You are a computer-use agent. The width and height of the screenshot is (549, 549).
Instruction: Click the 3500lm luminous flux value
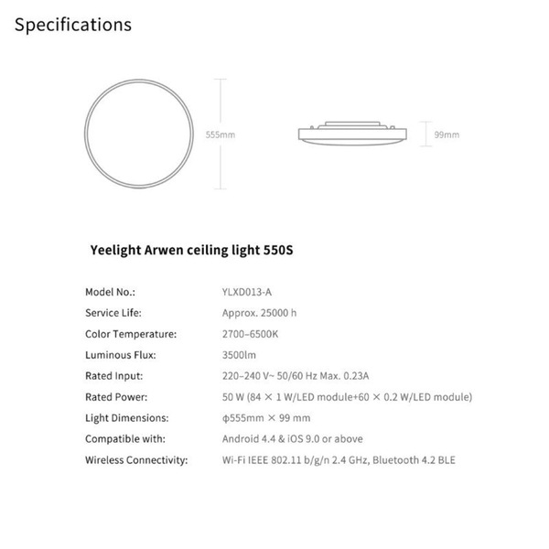(x=239, y=355)
